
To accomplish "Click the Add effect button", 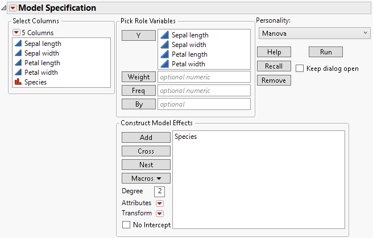I will point(146,138).
